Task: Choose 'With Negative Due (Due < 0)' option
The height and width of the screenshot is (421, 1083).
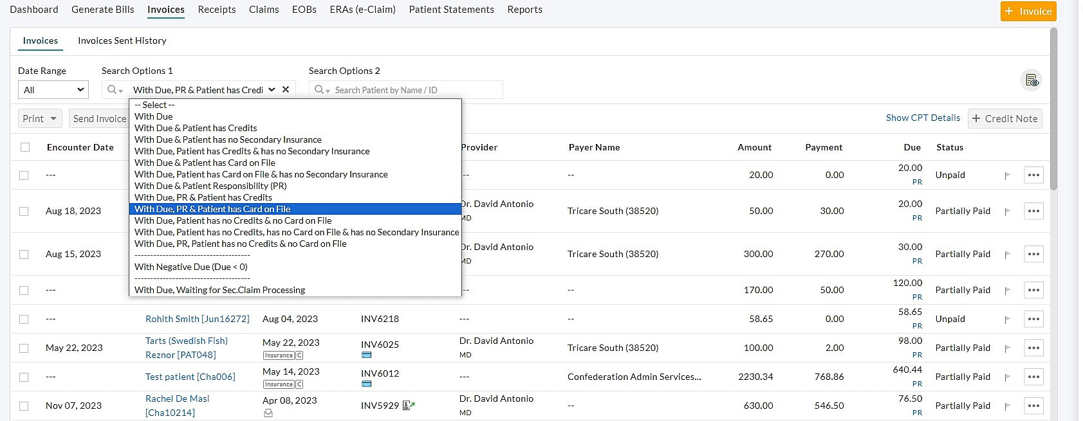Action: [x=190, y=267]
